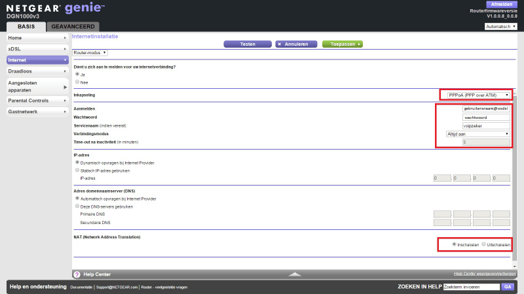Open the Inkapseling PPPoA dropdown

[x=479, y=95]
